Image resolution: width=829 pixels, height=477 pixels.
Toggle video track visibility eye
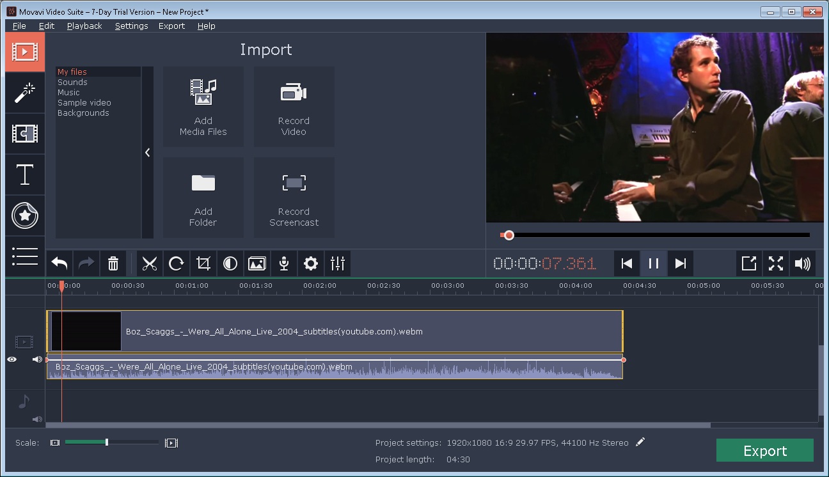(12, 359)
